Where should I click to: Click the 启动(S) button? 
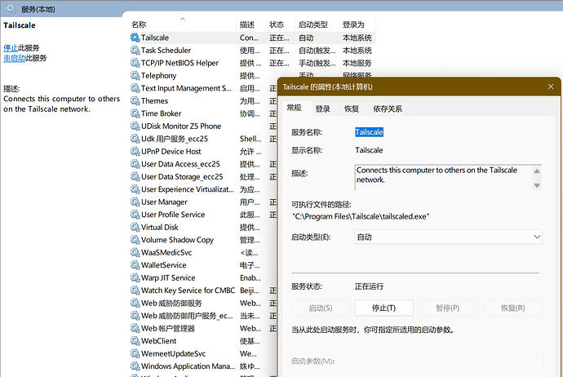[321, 308]
